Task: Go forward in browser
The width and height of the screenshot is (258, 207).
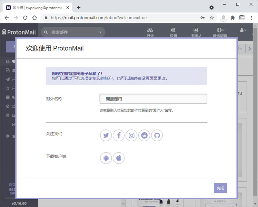Action: click(x=16, y=18)
